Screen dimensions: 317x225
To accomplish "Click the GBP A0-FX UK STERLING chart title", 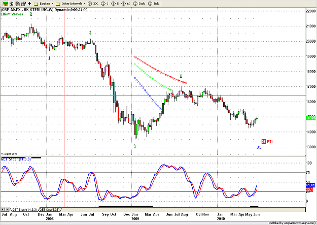I will (44, 10).
